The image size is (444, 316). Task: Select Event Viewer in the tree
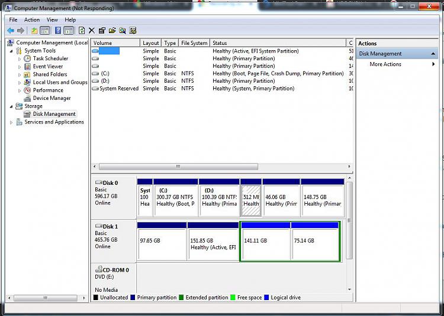click(48, 66)
